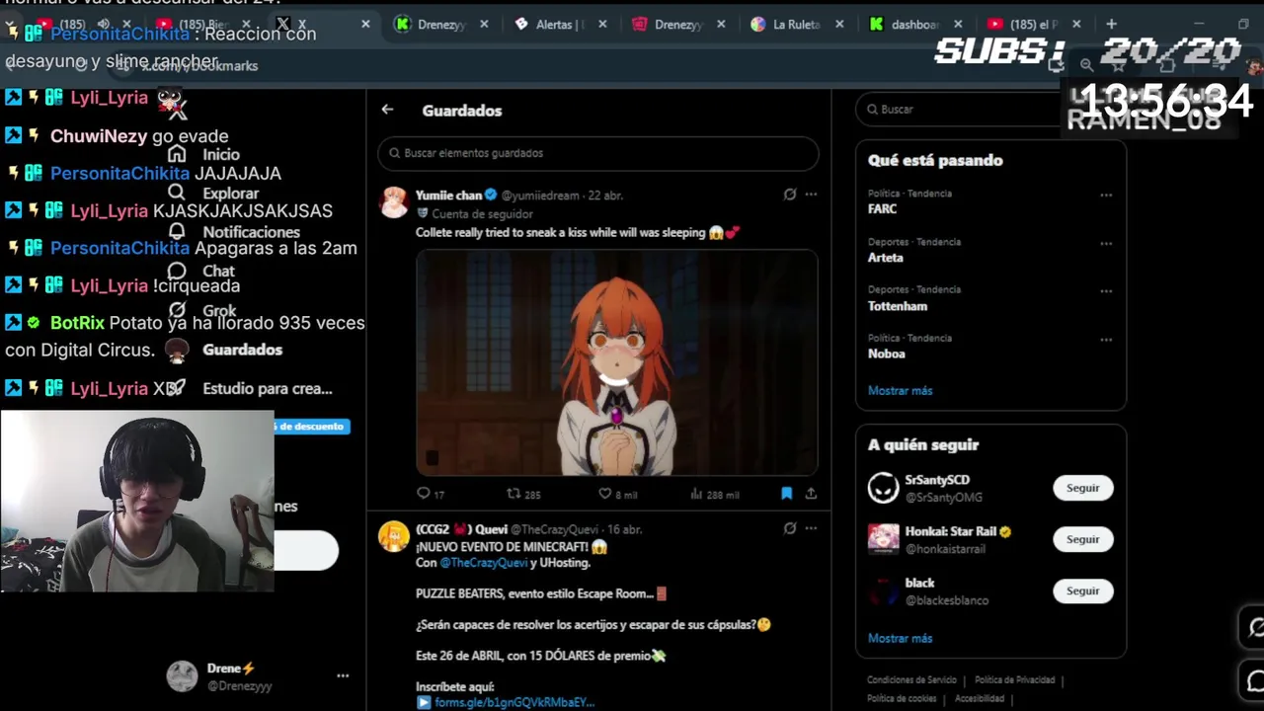The image size is (1264, 711).
Task: Open Quevi's profile avatar
Action: 394,535
